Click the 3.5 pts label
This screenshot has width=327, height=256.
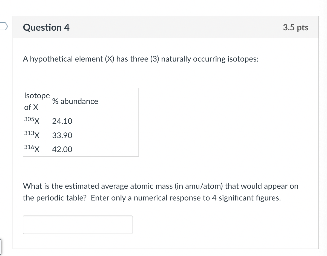(296, 27)
